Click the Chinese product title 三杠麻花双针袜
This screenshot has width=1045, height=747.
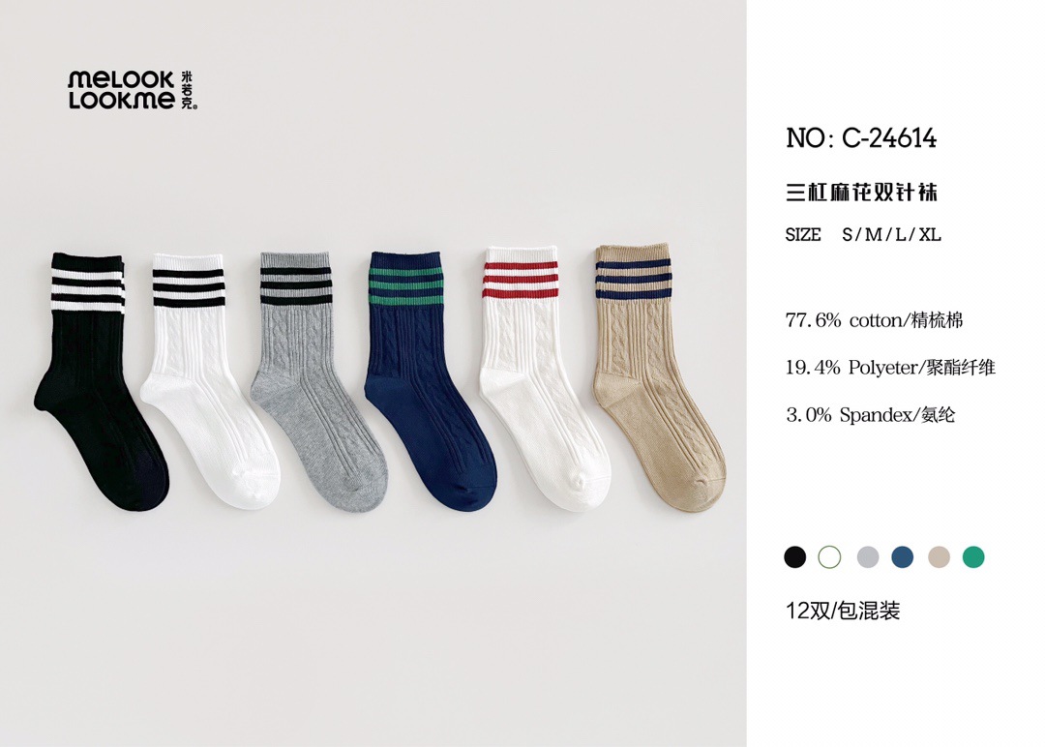[x=861, y=192]
